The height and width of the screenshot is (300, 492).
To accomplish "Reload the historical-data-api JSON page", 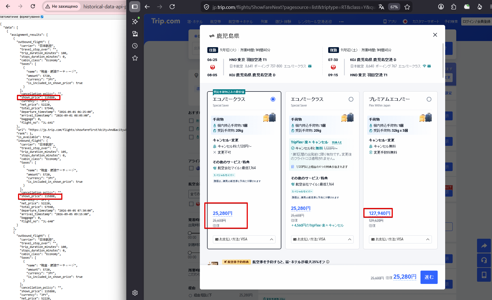I will (x=33, y=6).
